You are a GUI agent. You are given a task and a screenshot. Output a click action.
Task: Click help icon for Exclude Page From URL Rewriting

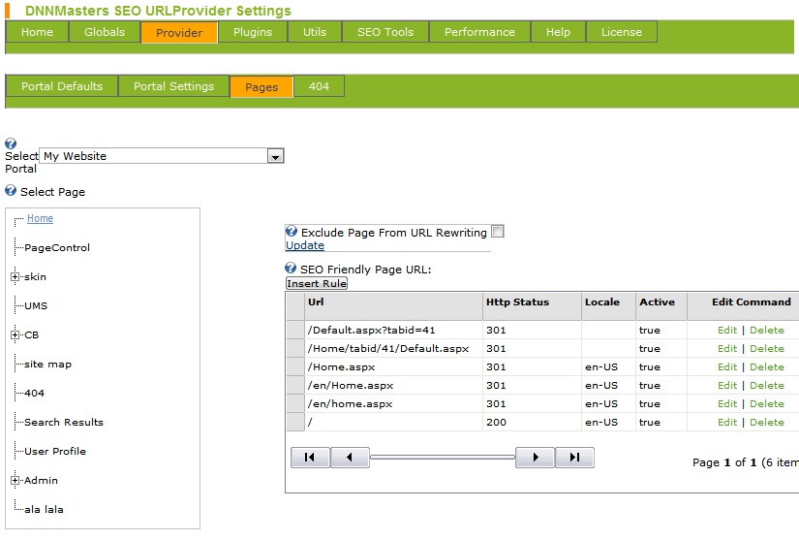(x=291, y=231)
